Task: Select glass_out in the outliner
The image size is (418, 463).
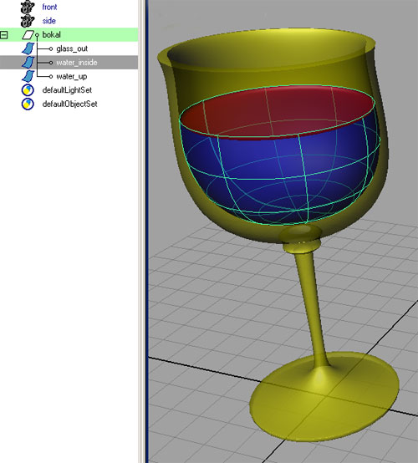Action: coord(72,48)
